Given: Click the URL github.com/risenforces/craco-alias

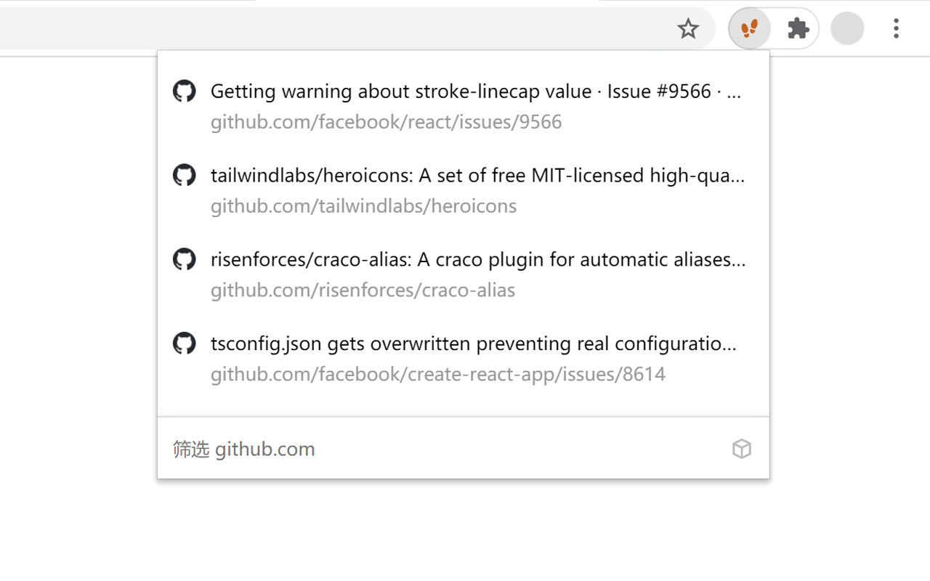Looking at the screenshot, I should click(363, 290).
